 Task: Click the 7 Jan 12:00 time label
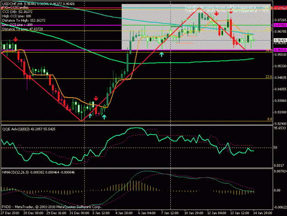[169, 213]
